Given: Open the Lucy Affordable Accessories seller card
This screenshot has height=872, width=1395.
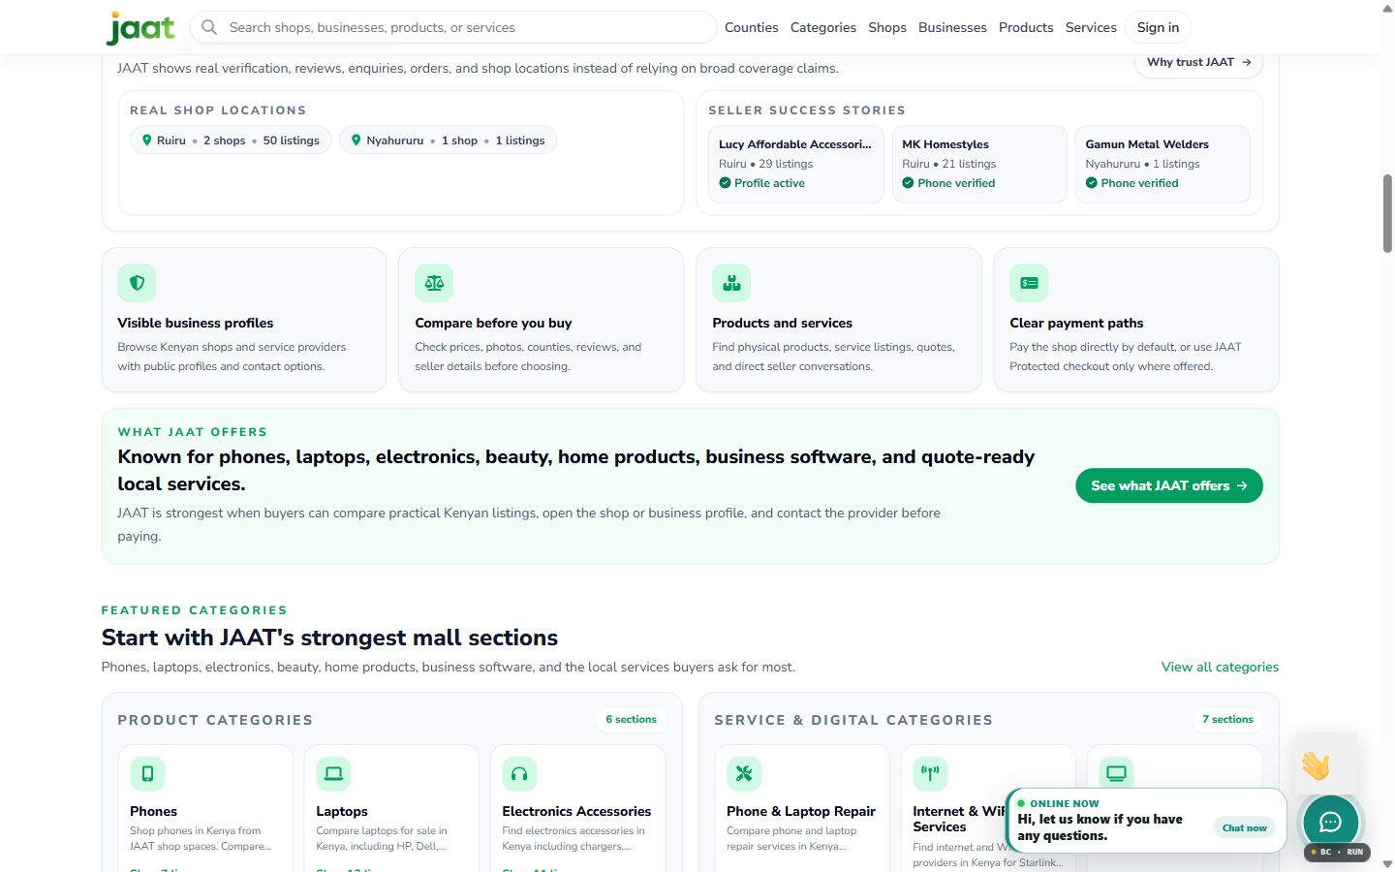Looking at the screenshot, I should point(795,164).
